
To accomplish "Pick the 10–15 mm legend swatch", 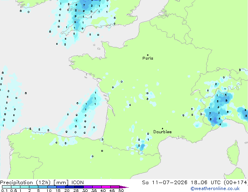I will [x=52, y=187].
